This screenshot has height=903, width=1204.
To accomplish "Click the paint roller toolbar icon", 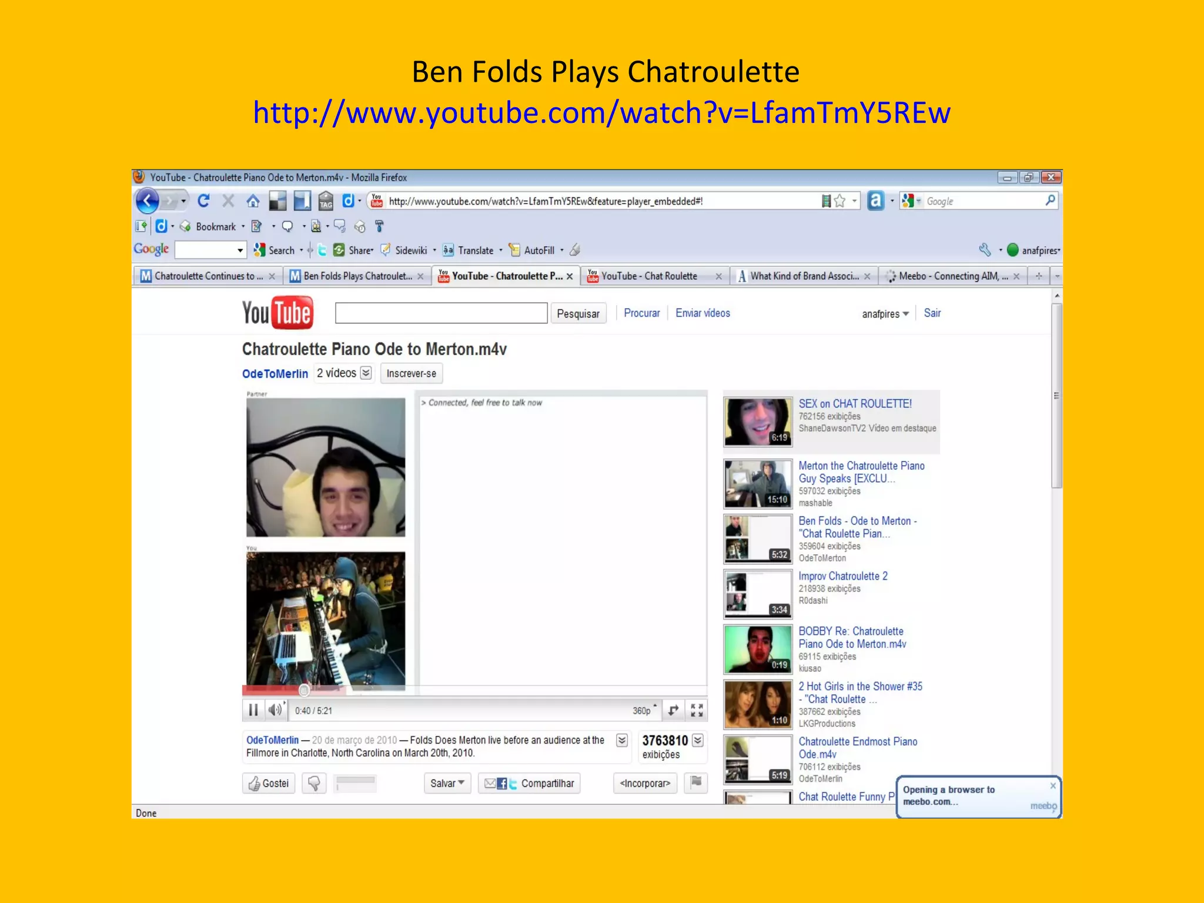I will point(379,226).
